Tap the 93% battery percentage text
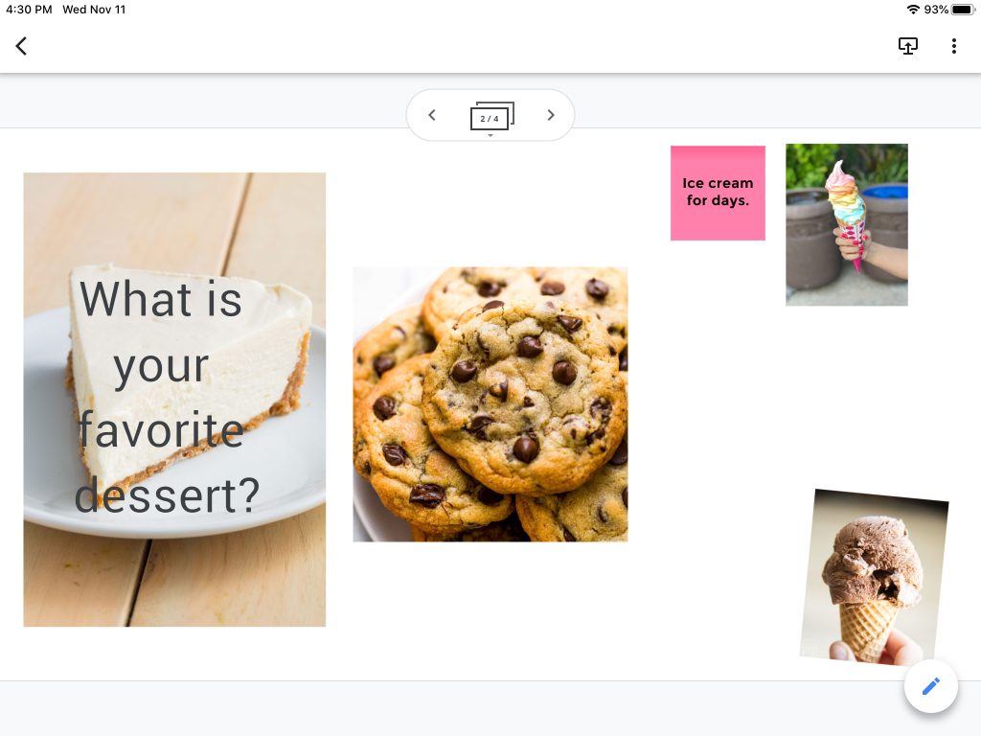The width and height of the screenshot is (981, 736). tap(936, 10)
